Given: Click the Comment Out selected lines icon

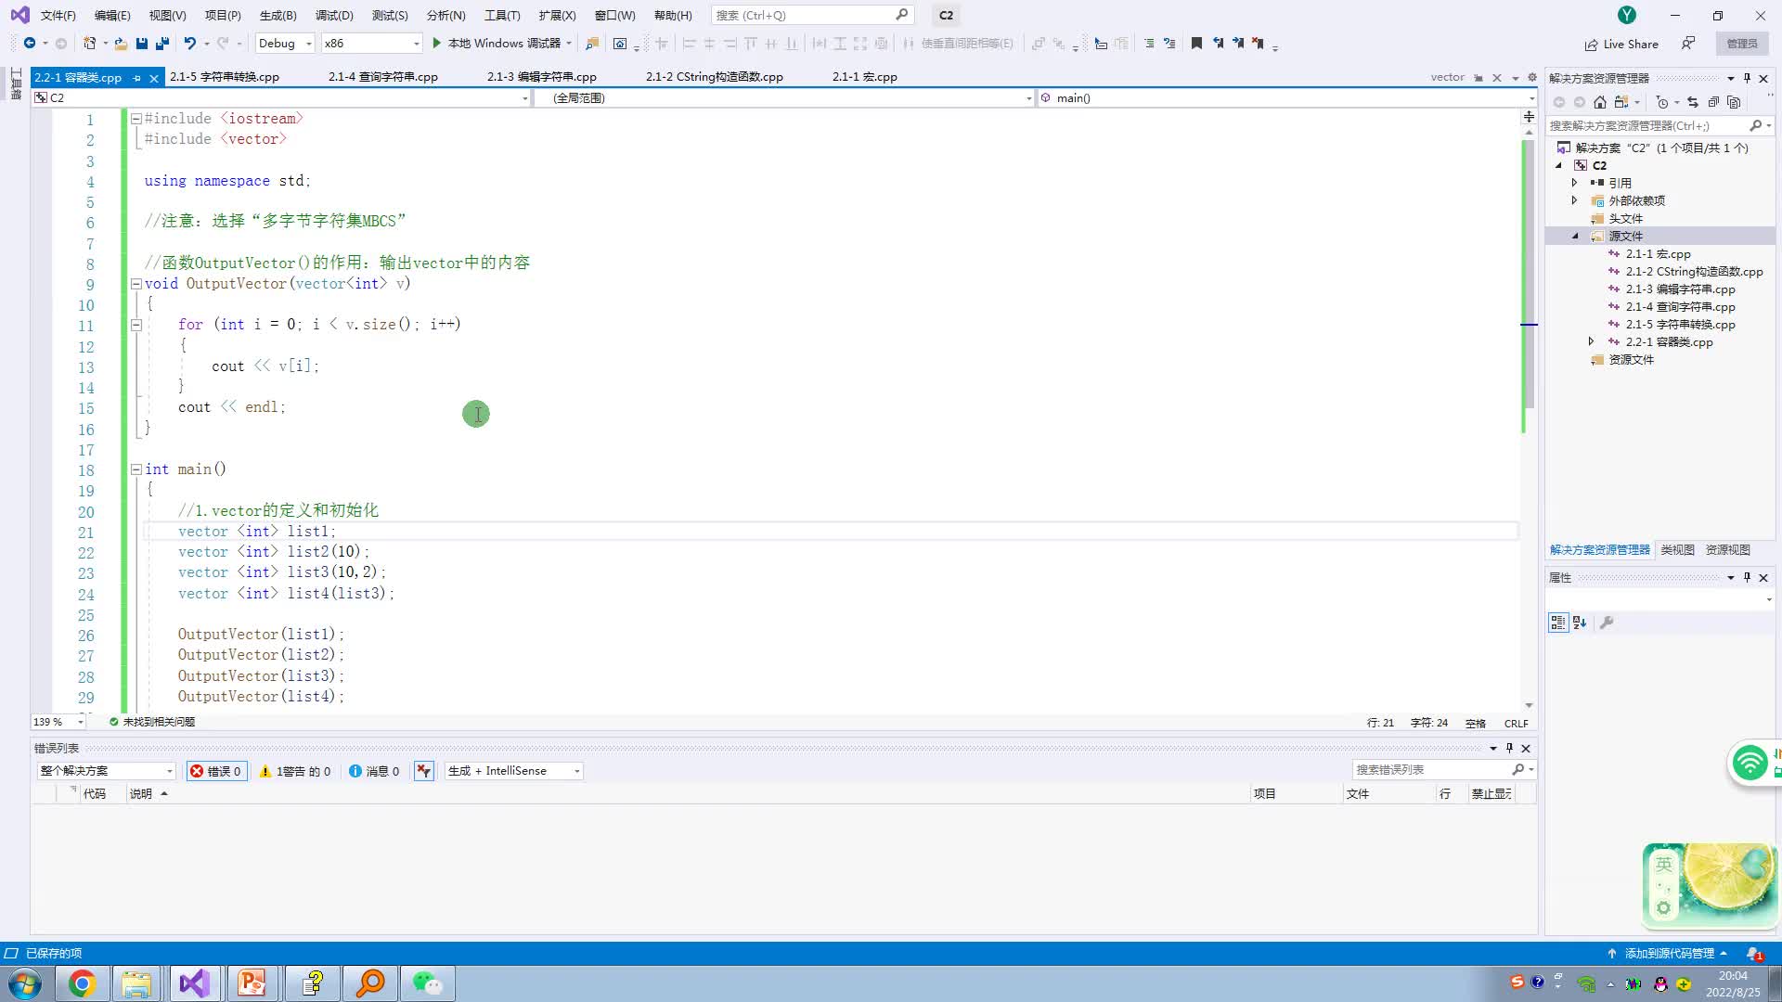Looking at the screenshot, I should coord(1149,43).
